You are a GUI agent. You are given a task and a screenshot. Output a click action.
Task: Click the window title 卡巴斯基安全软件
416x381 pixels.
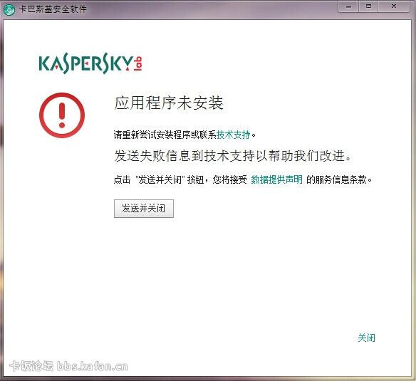click(53, 9)
